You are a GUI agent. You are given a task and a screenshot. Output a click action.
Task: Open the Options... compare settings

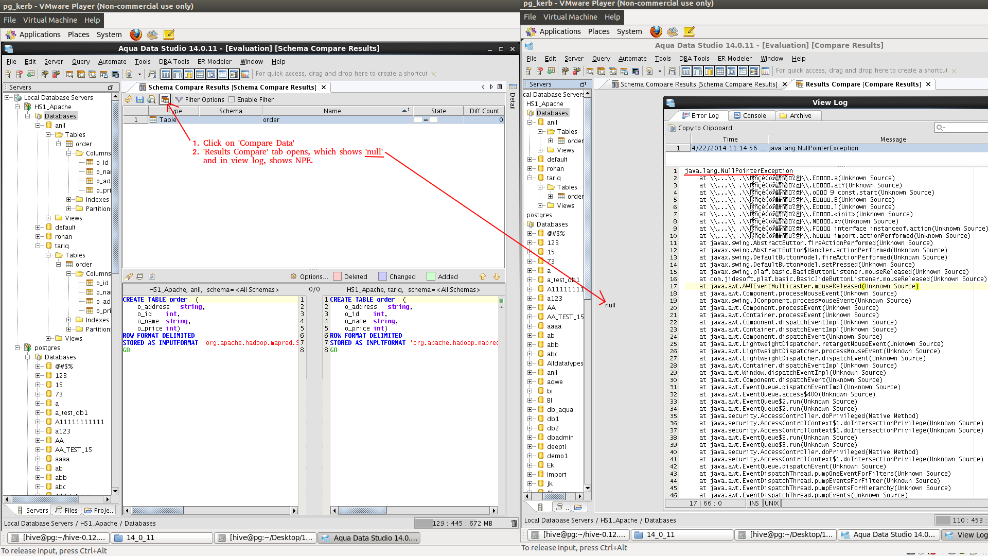coord(309,276)
